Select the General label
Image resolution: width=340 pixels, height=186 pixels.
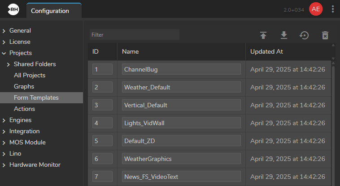pos(20,30)
